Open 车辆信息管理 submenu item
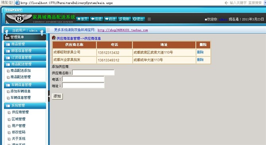The width and height of the screenshot is (266, 145). (21, 98)
